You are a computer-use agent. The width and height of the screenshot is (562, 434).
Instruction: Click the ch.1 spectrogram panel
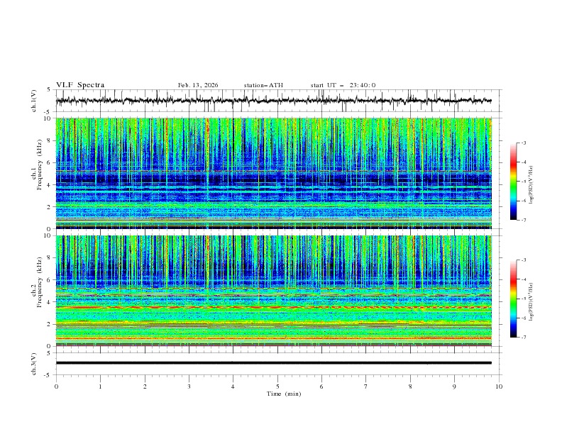tap(274, 173)
